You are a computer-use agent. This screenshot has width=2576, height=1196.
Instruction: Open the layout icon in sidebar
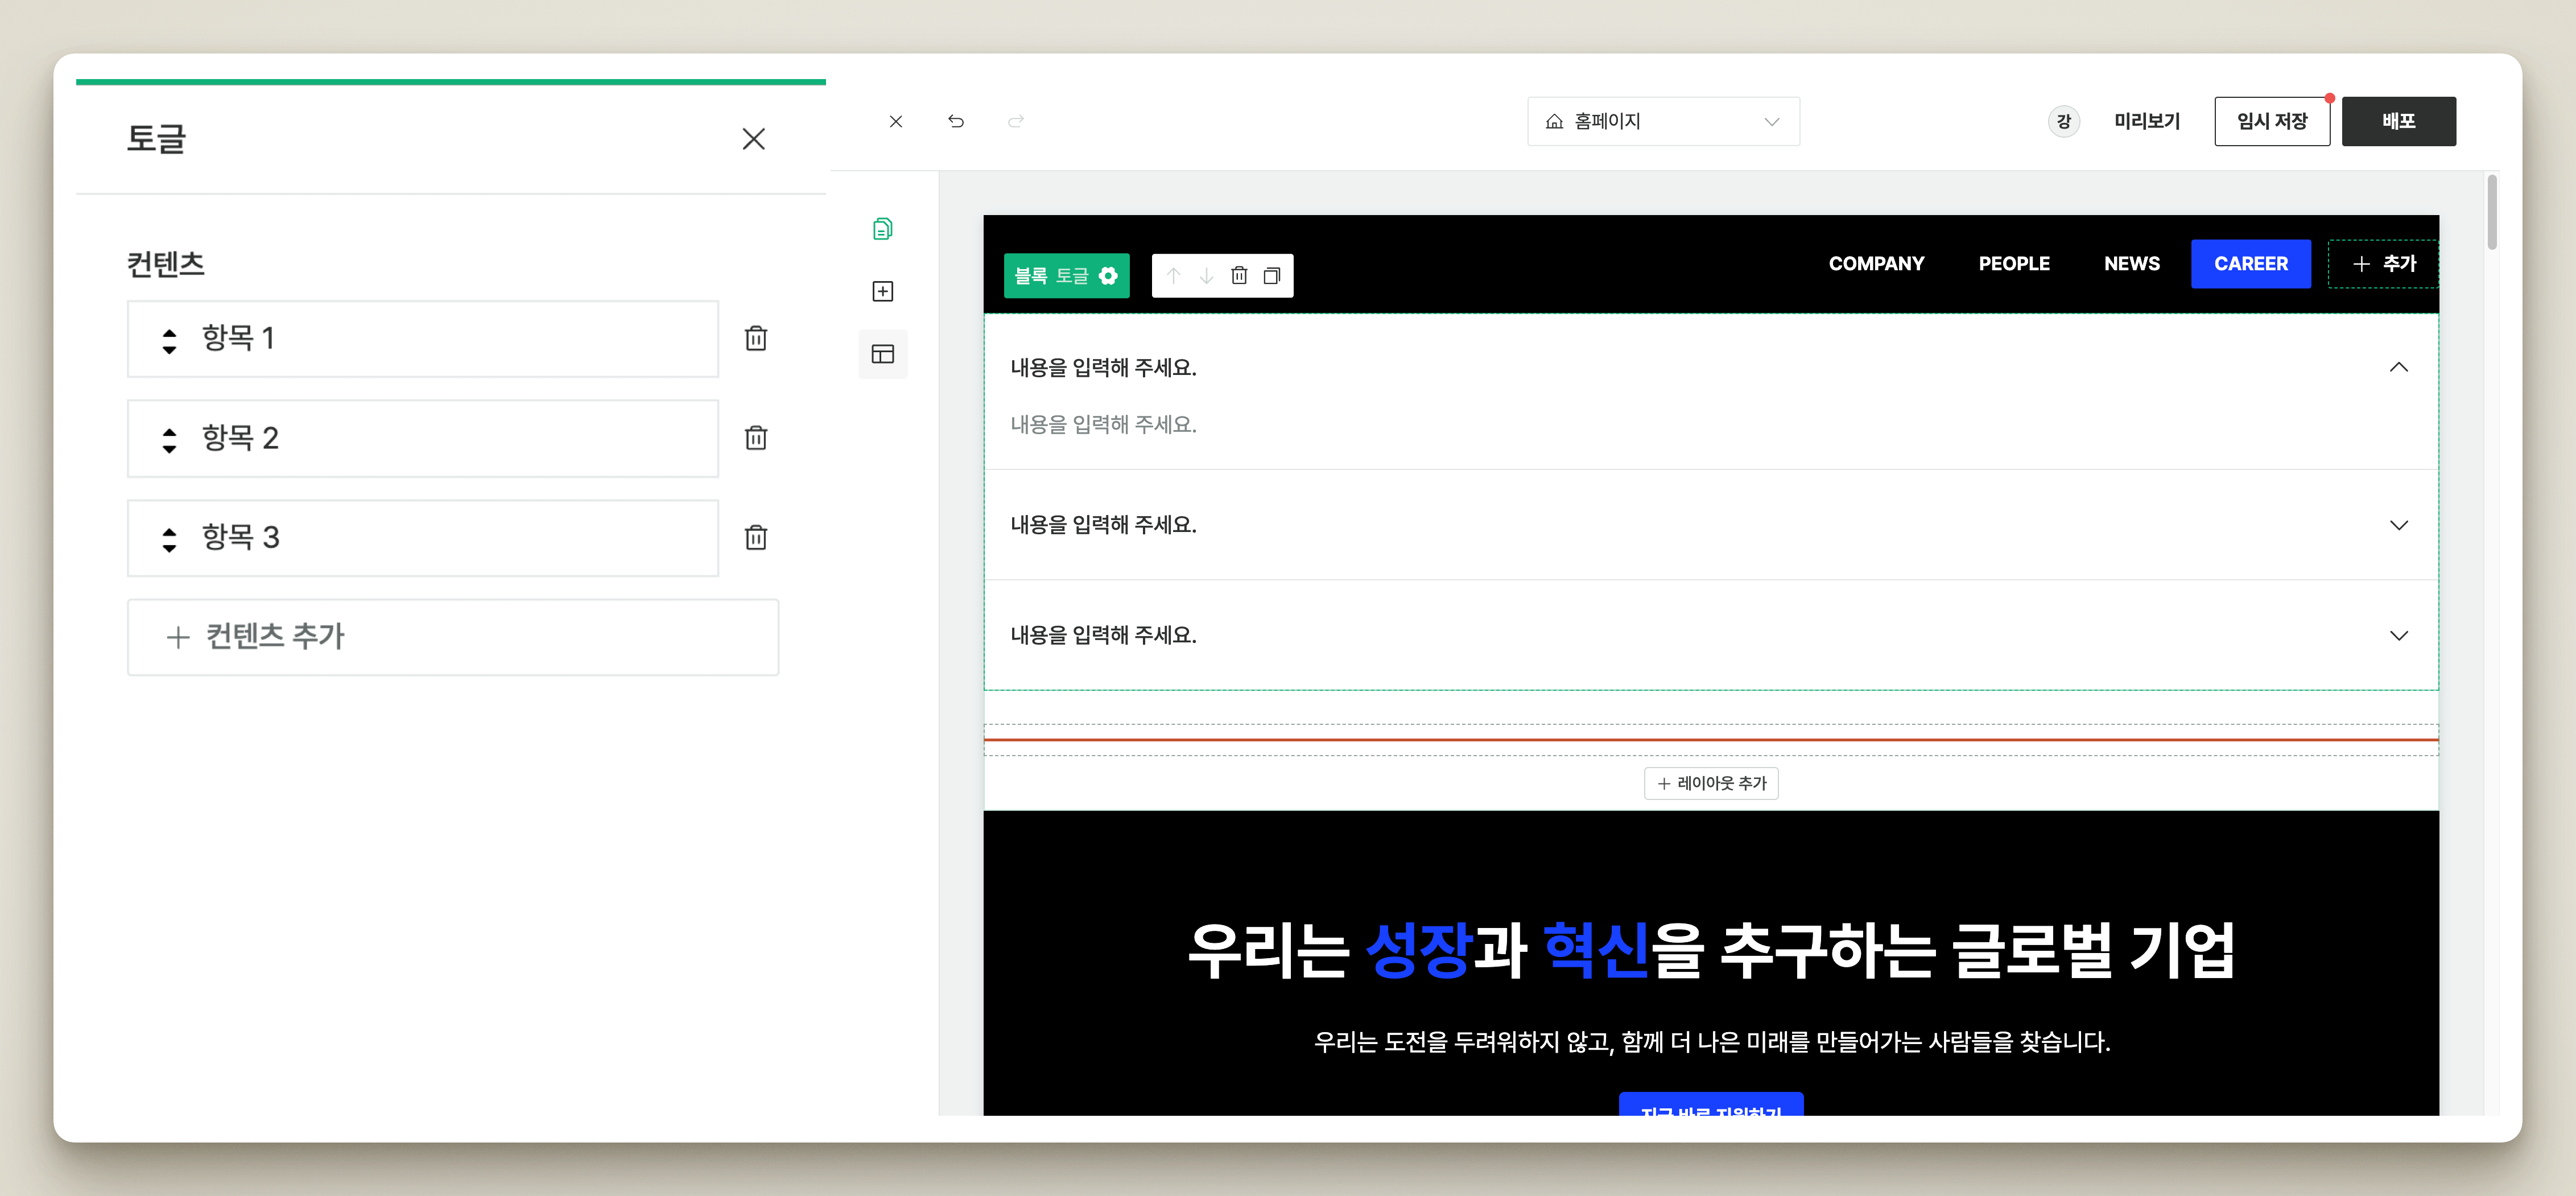883,354
